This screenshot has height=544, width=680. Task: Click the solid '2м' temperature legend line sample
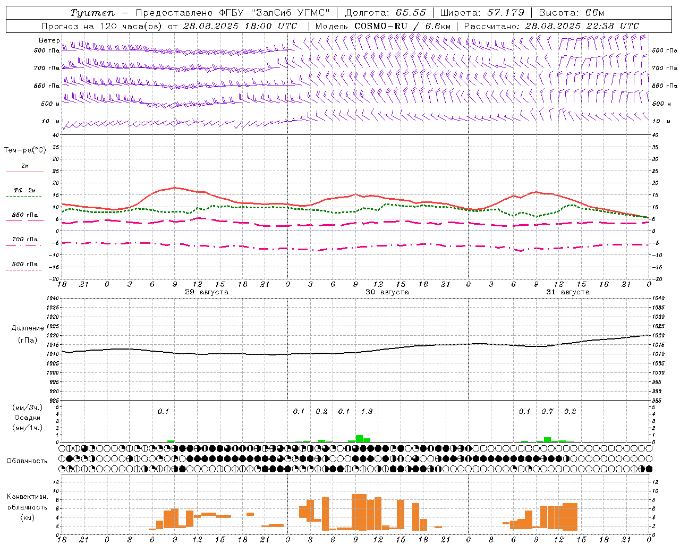pos(24,172)
